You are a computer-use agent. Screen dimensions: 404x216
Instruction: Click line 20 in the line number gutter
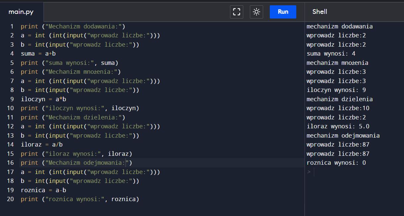point(10,199)
